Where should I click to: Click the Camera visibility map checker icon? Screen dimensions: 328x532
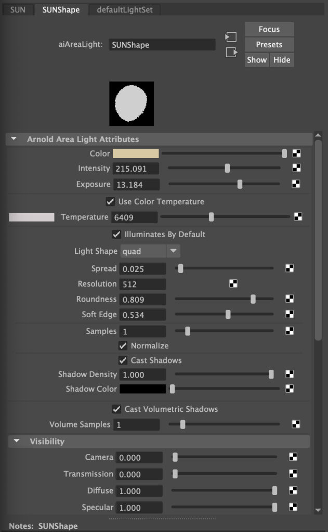(293, 457)
